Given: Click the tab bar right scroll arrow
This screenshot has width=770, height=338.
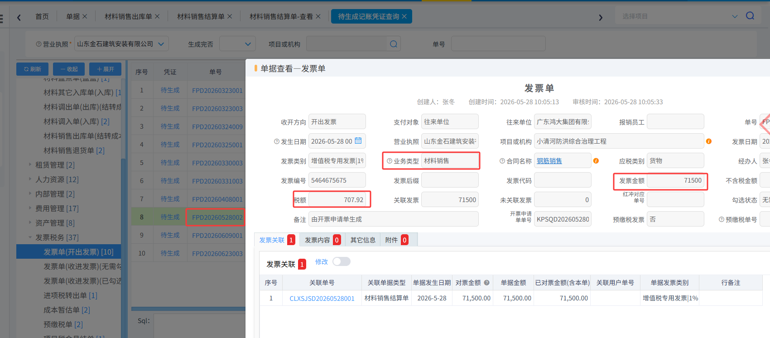Looking at the screenshot, I should tap(601, 17).
